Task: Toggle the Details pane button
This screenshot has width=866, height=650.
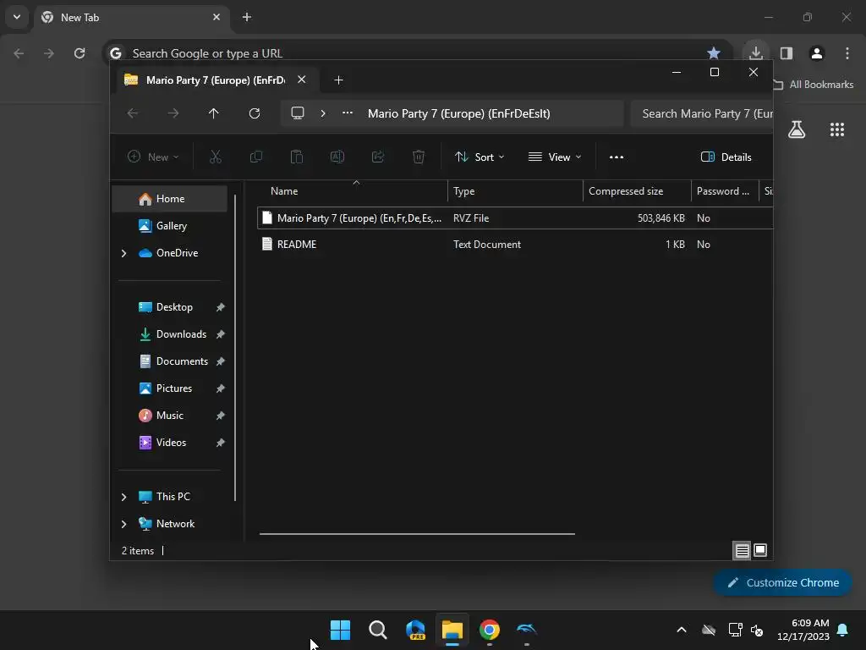Action: click(x=726, y=157)
